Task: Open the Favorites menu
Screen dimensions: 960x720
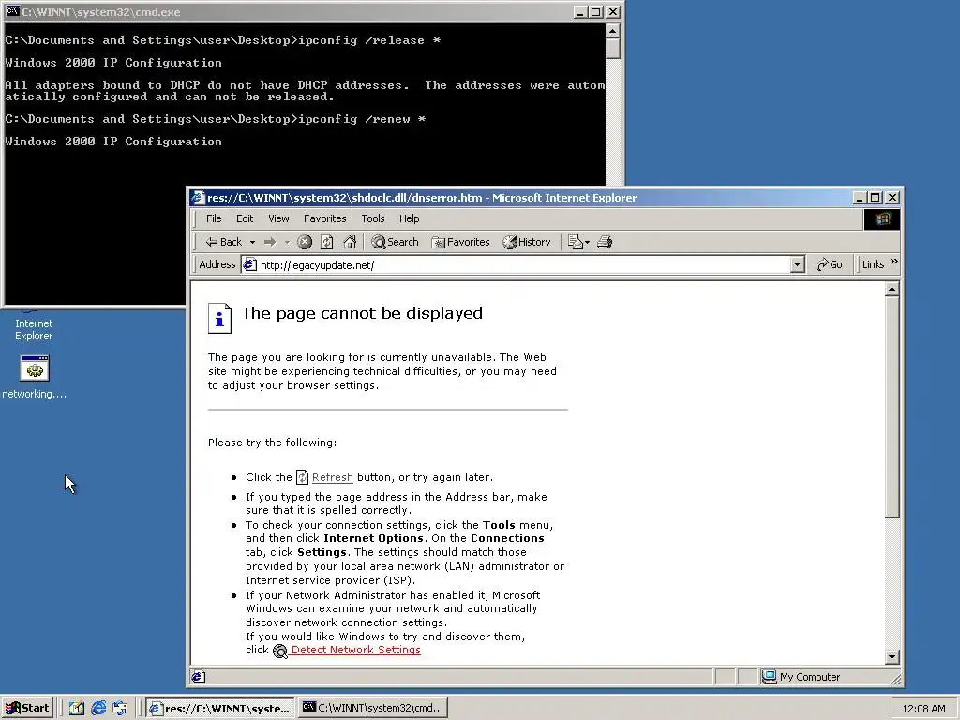Action: click(x=324, y=218)
